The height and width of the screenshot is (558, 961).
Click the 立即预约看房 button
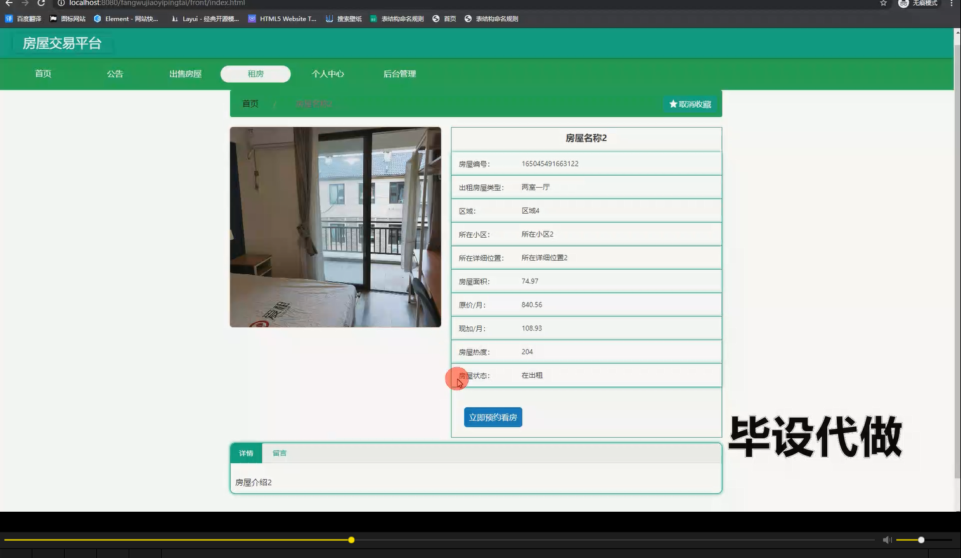coord(493,417)
